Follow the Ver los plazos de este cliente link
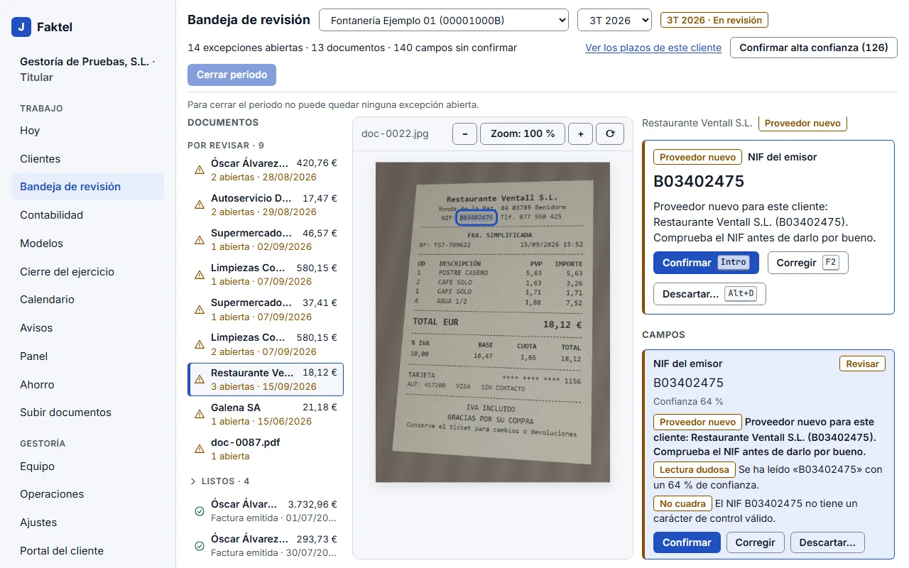 click(653, 48)
